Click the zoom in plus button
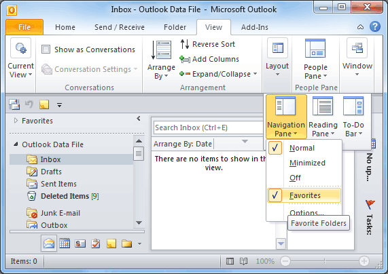This screenshot has width=388, height=274. (x=364, y=261)
